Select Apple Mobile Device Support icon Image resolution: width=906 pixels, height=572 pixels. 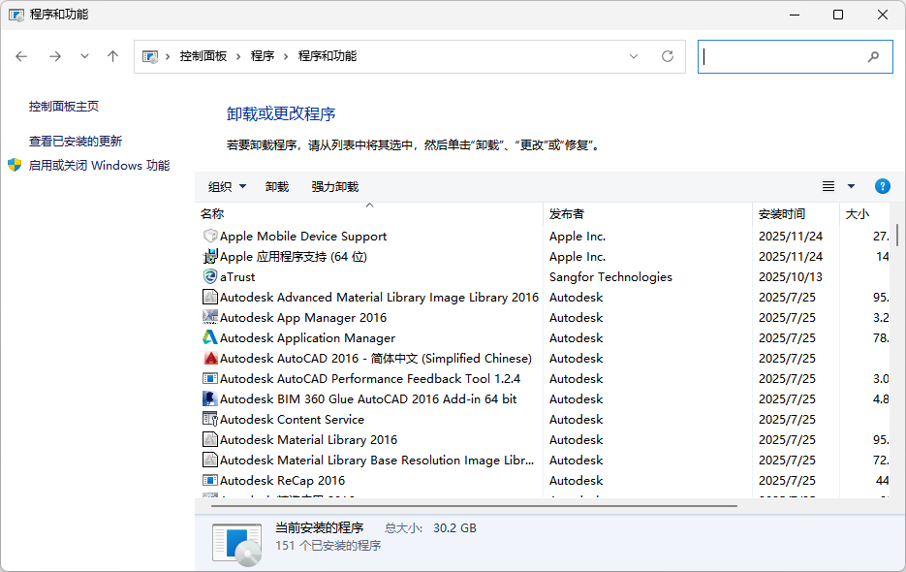tap(210, 236)
